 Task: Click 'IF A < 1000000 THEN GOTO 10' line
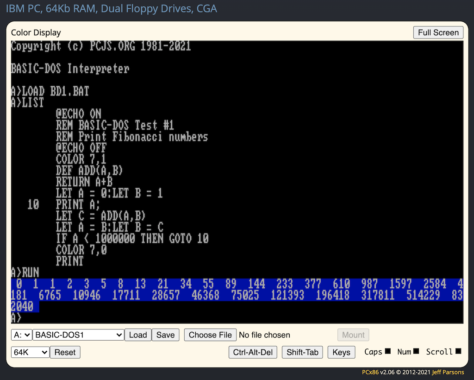click(x=132, y=239)
